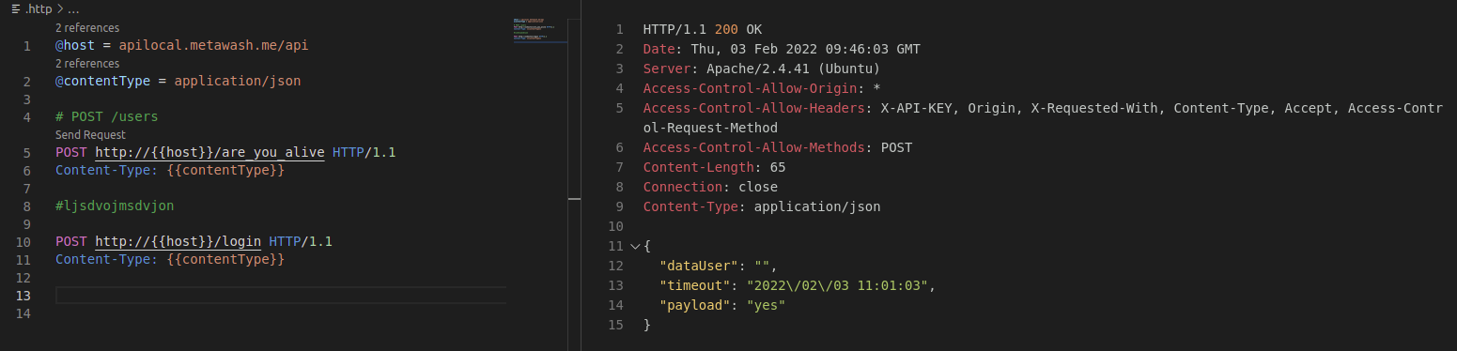Open '2 references' lens above @host
The image size is (1457, 351).
click(x=87, y=28)
